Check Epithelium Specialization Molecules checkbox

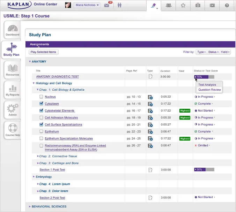click(41, 138)
